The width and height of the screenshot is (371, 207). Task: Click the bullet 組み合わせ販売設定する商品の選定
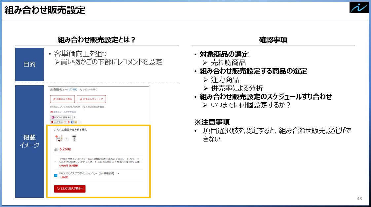[253, 71]
